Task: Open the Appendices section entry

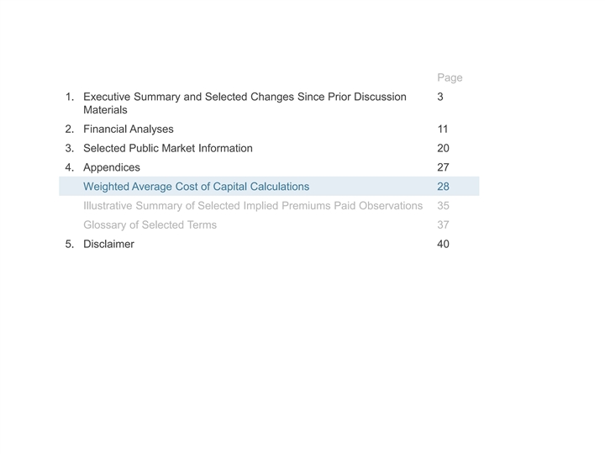Action: 112,167
